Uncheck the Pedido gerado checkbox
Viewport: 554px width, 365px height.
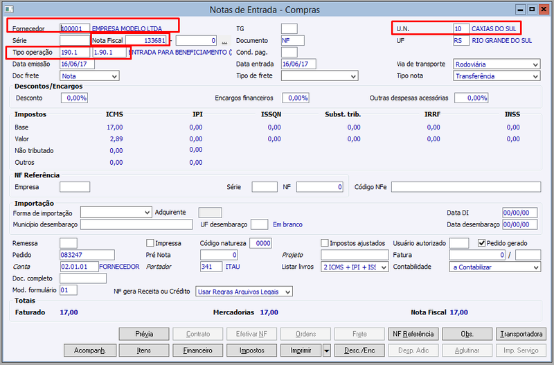pyautogui.click(x=481, y=243)
